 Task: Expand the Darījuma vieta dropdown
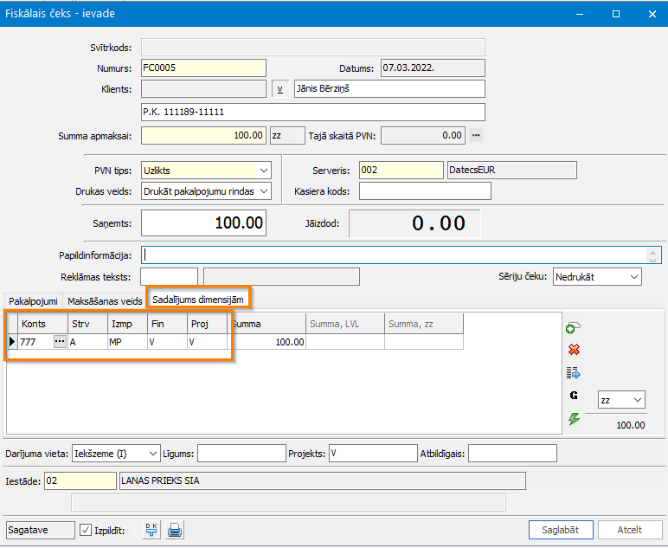pos(153,453)
